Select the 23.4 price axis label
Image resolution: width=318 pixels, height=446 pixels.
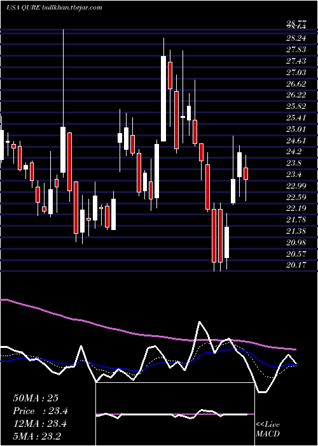coord(294,175)
